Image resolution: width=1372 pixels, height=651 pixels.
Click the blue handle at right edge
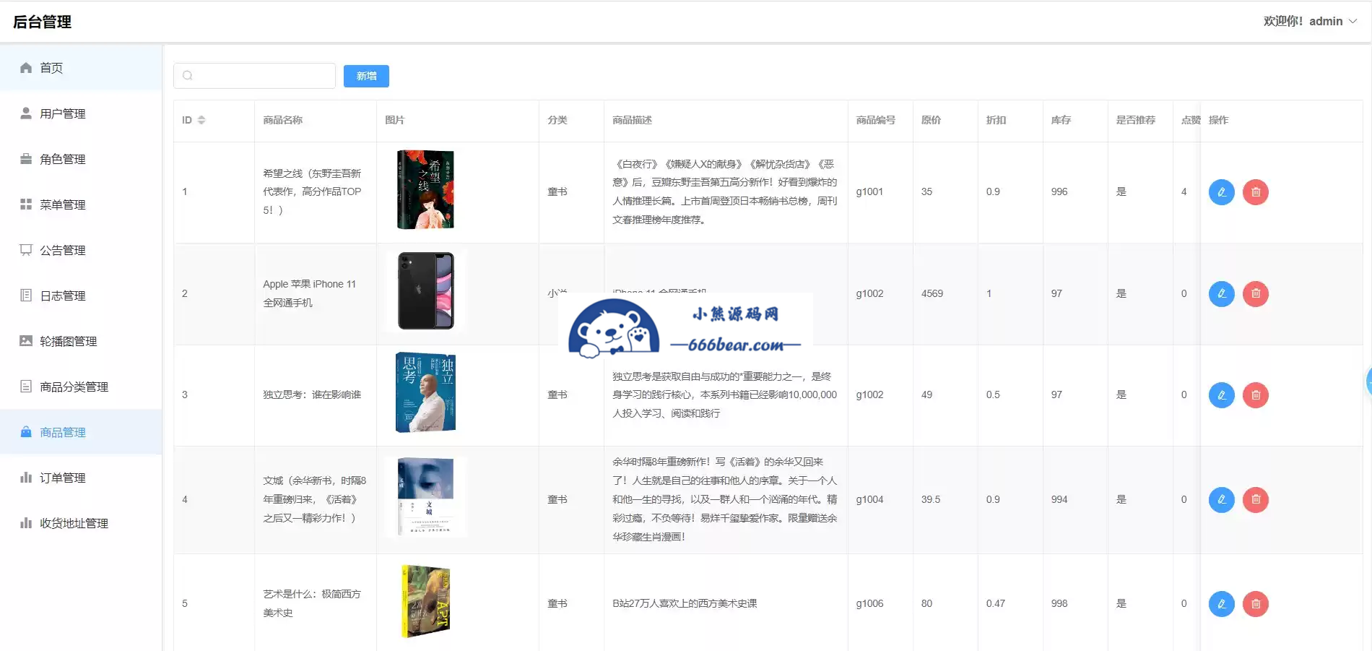tap(1368, 381)
